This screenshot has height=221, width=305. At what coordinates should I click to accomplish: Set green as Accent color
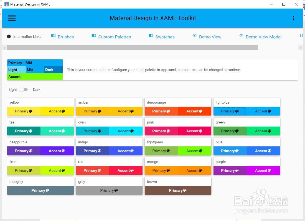263,131
